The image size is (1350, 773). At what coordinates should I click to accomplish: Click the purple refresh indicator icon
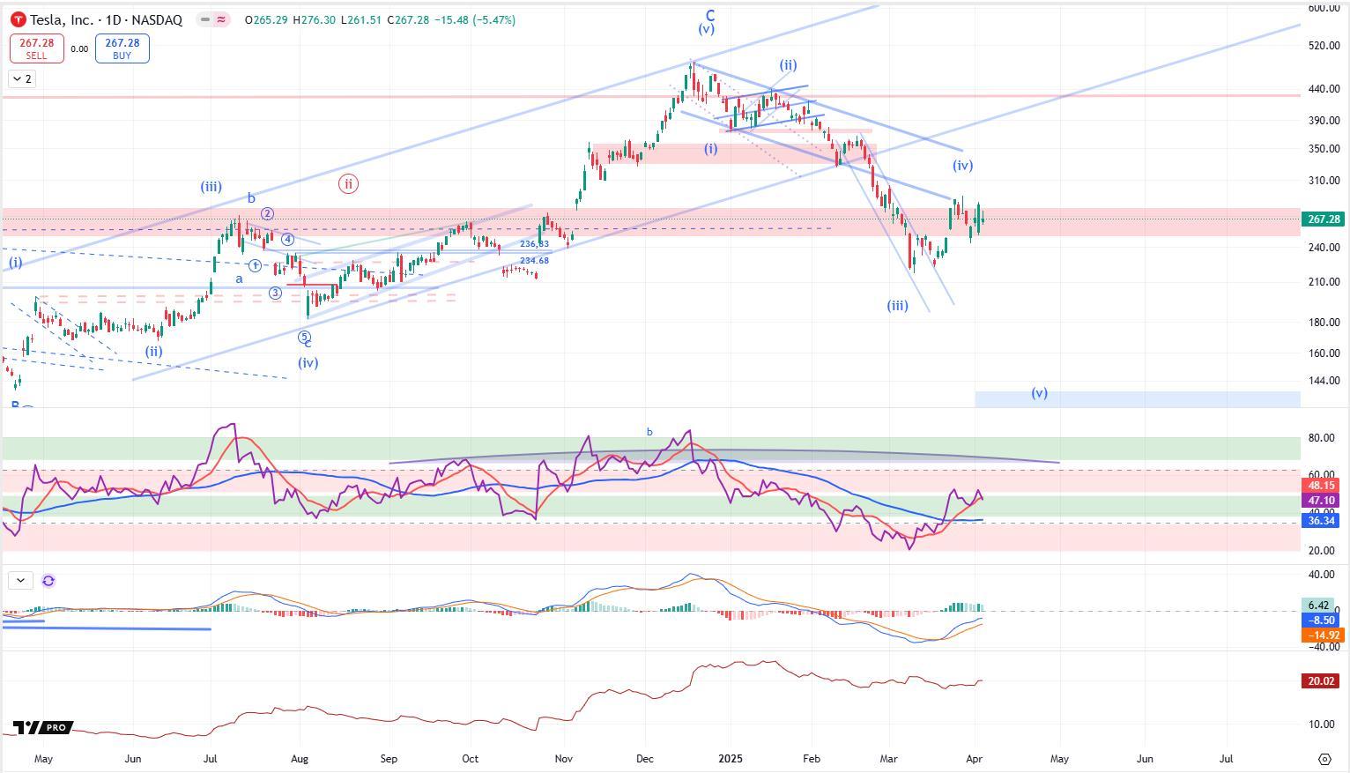48,581
